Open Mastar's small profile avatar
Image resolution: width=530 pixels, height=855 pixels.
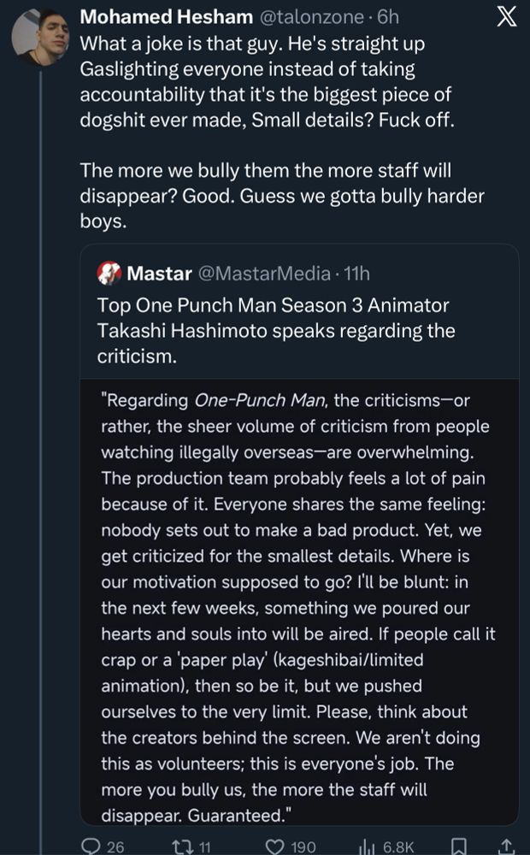(x=109, y=274)
